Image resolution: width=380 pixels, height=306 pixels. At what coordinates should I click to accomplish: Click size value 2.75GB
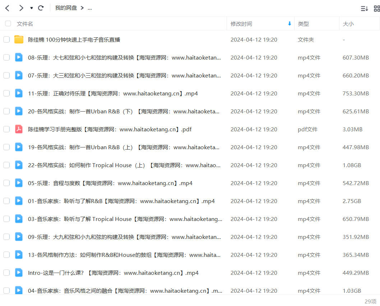(352, 201)
